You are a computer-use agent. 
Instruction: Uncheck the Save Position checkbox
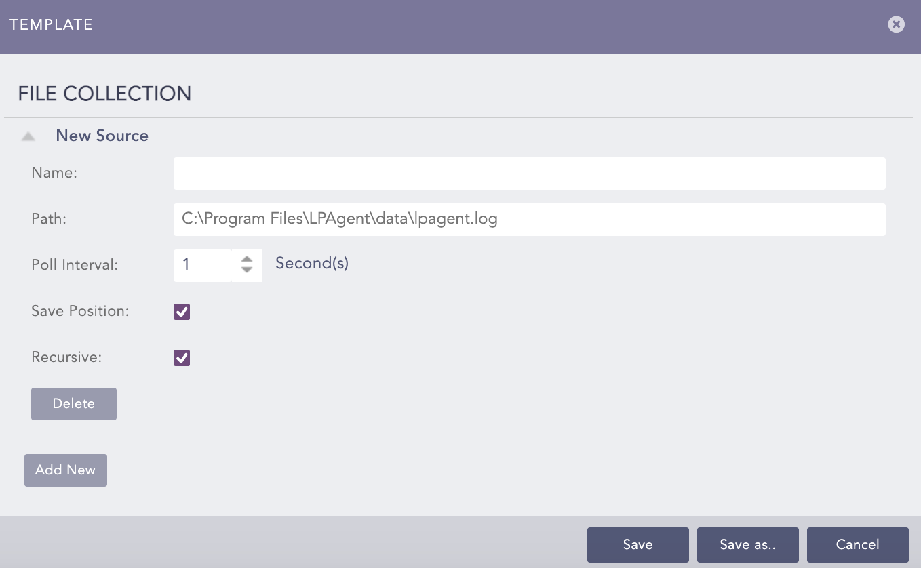[182, 312]
